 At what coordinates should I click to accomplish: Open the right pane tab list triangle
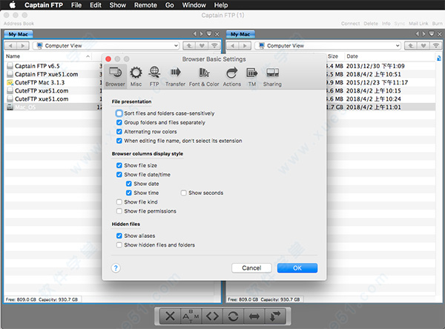(x=432, y=34)
